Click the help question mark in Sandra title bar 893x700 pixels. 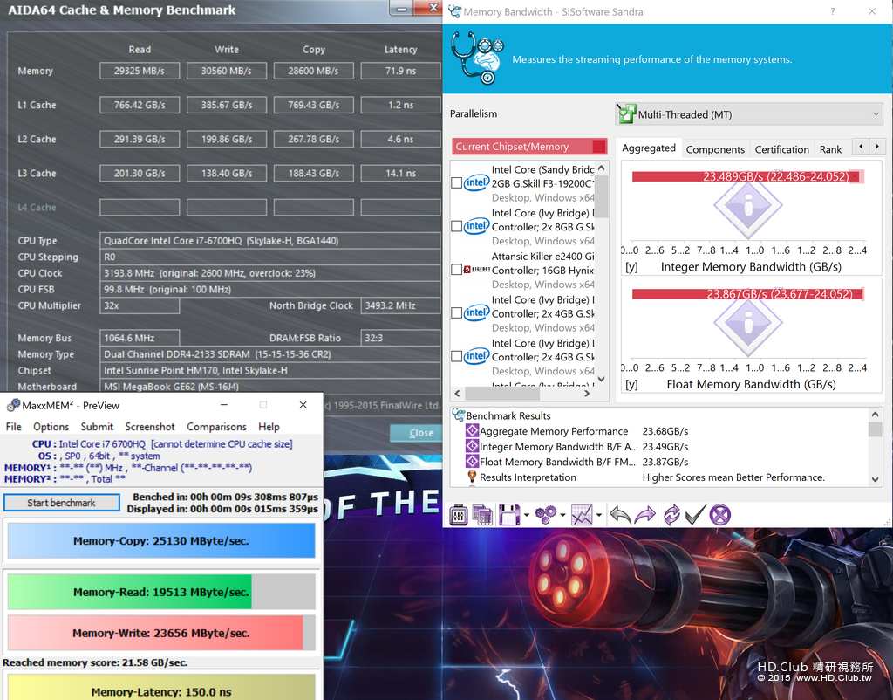[833, 11]
